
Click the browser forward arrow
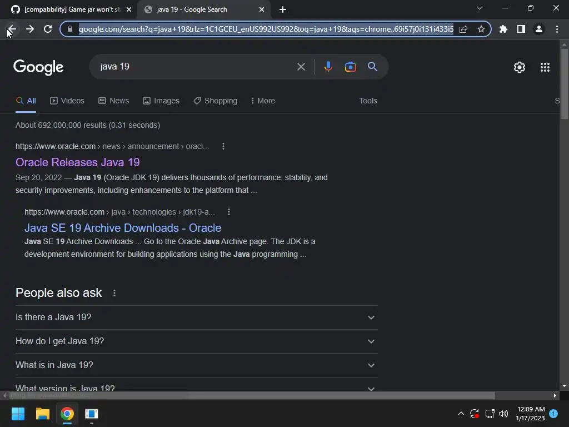tap(30, 29)
